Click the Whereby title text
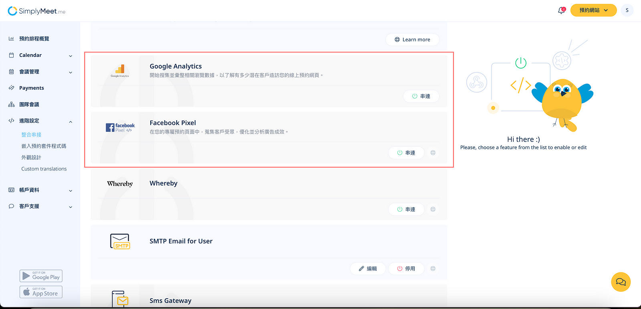Image resolution: width=641 pixels, height=309 pixels. pyautogui.click(x=163, y=183)
